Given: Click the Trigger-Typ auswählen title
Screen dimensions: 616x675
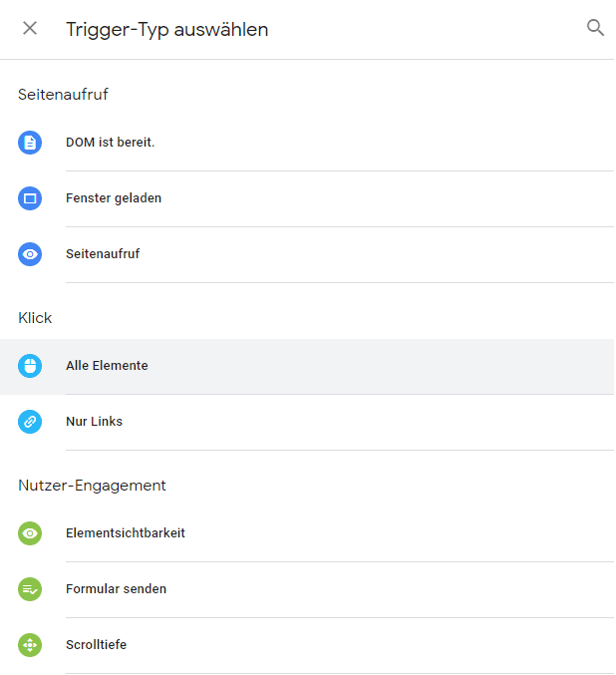Looking at the screenshot, I should [166, 29].
